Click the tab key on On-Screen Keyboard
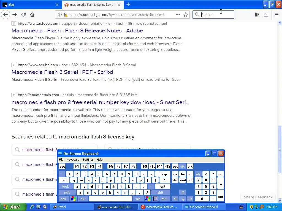Screen dimensions: 282x211 point(64,180)
